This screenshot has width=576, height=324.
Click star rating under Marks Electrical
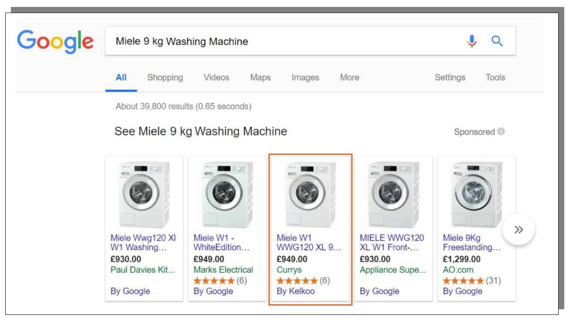pos(214,281)
